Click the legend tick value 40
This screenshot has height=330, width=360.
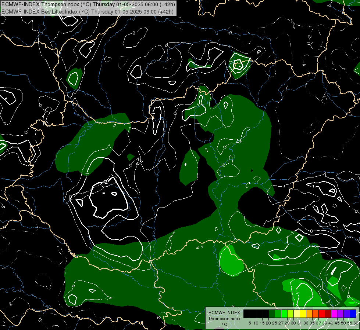coord(331,323)
